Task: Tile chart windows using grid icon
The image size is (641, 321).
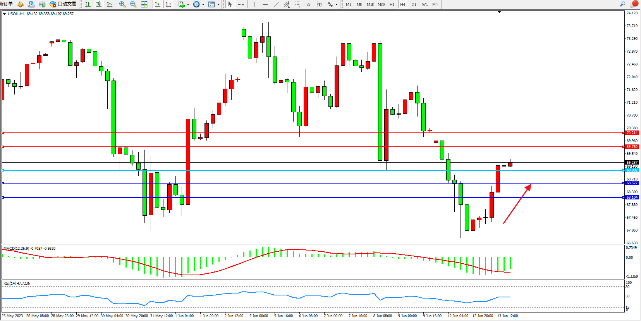Action: tap(144, 4)
